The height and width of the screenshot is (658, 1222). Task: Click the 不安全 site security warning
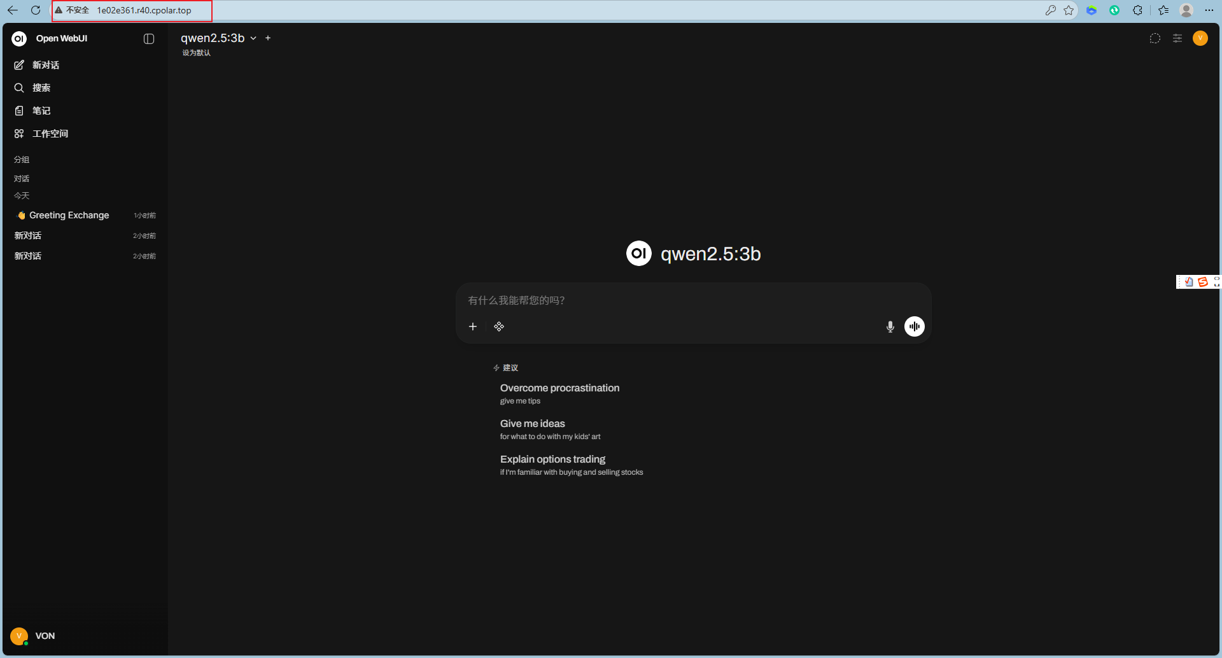[72, 10]
